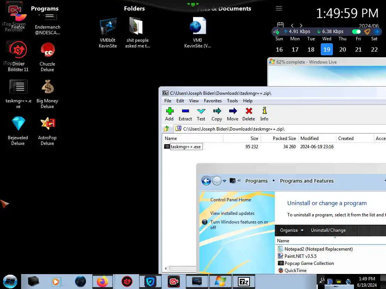
Task: Click the hamburger menu icon beside Files & Documents
Action: (x=279, y=8)
